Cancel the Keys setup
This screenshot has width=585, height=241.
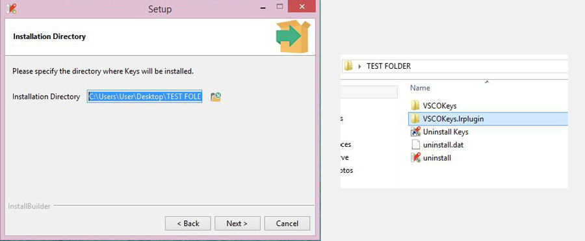point(287,223)
